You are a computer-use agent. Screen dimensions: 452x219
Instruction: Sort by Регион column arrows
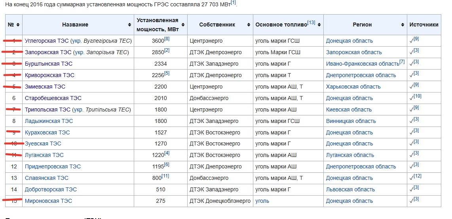pos(403,25)
